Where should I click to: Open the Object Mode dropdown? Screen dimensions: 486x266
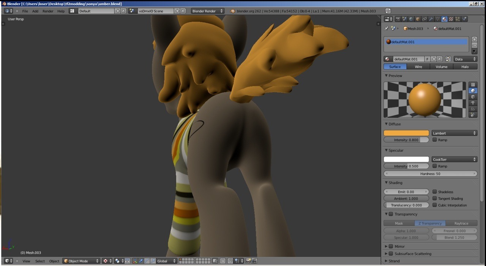(81, 261)
